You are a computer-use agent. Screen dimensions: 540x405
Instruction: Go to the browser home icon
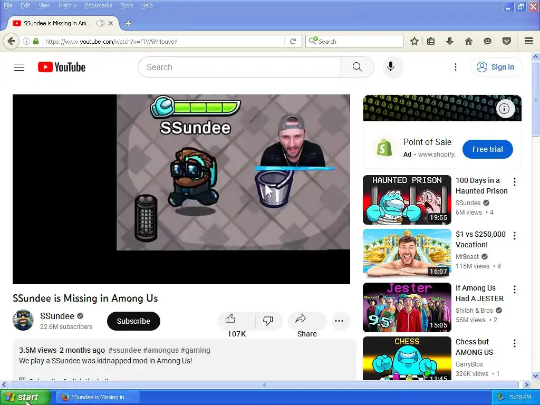(x=469, y=41)
